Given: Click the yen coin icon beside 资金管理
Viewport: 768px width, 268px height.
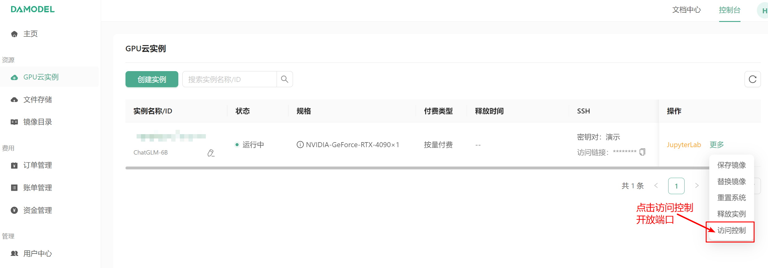Looking at the screenshot, I should [x=14, y=210].
